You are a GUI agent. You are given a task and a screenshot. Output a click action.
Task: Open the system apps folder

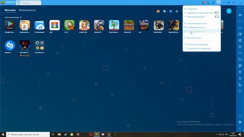click(40, 45)
